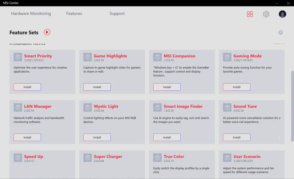Click the Speed Up layers icon
294x179 pixels.
(x=18, y=158)
